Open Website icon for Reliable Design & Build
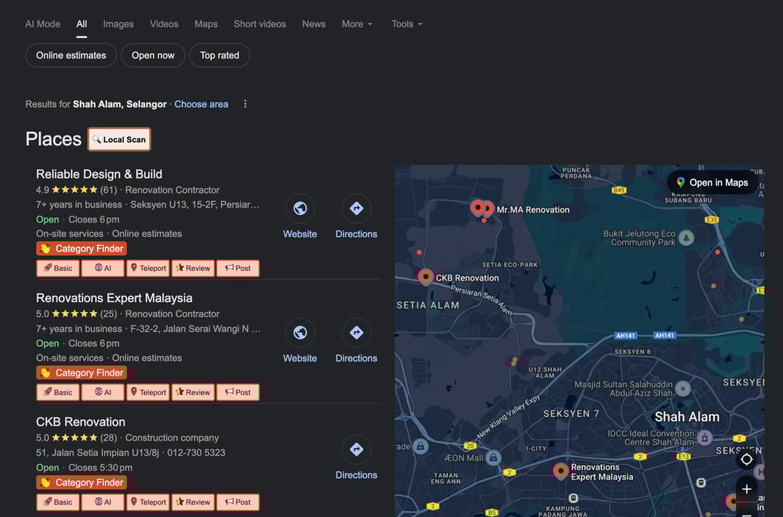The image size is (783, 517). point(300,208)
